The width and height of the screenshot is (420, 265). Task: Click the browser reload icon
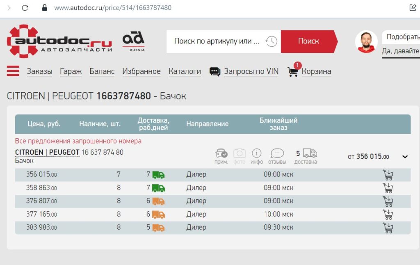click(x=25, y=8)
